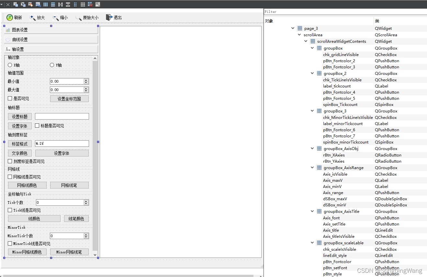Click the Break Layout icon

pos(90,5)
